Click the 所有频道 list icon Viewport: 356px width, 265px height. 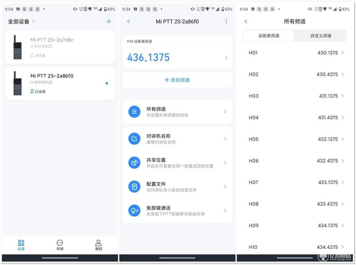point(134,112)
